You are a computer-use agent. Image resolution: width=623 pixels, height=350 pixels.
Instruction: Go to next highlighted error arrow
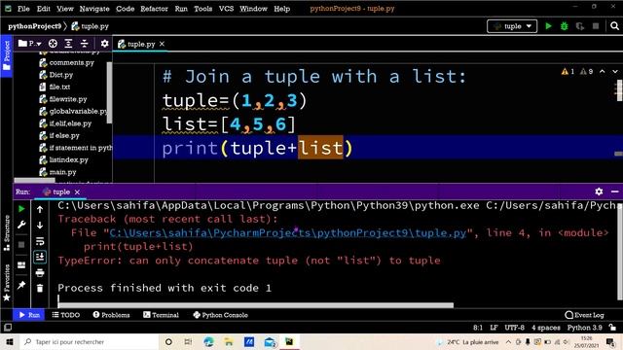(615, 71)
